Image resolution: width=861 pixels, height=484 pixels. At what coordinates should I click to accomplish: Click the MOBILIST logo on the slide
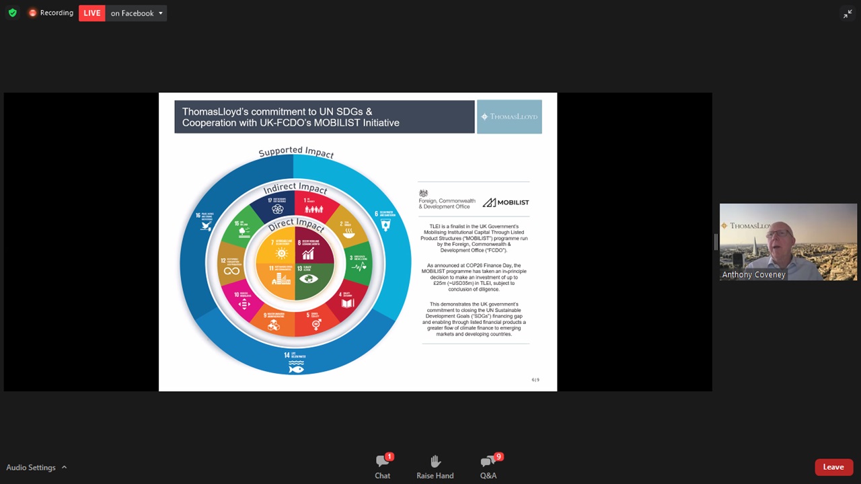point(506,202)
